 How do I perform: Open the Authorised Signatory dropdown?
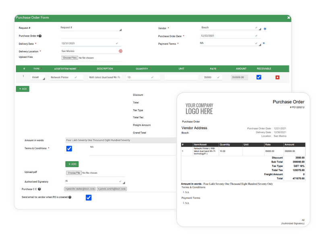[x=95, y=181]
